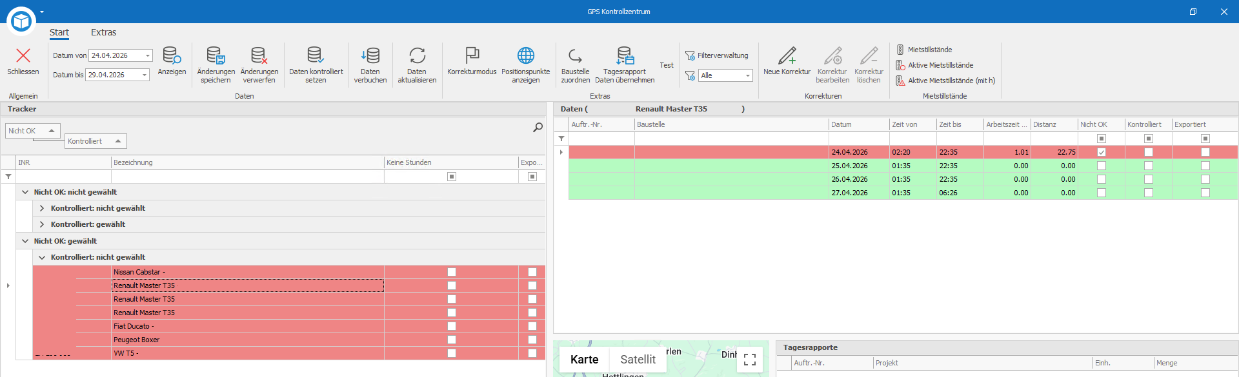Expand 'Kontrolliert: gewählt' group
The image size is (1239, 377).
42,224
